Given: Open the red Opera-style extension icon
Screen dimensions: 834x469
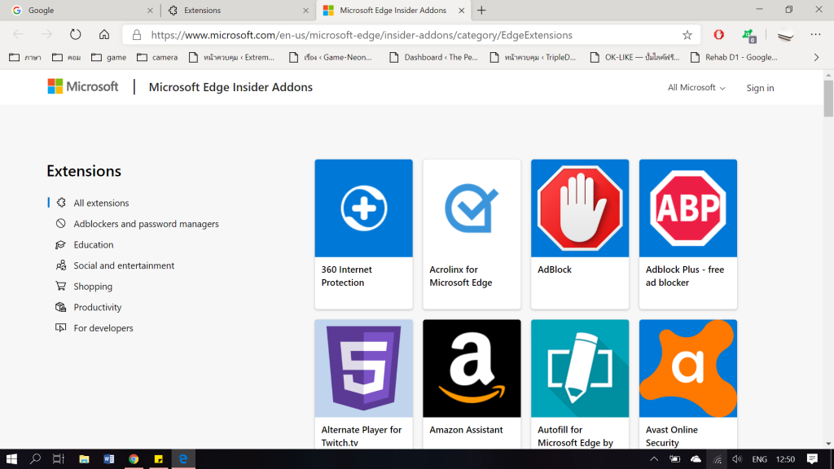Looking at the screenshot, I should click(718, 35).
